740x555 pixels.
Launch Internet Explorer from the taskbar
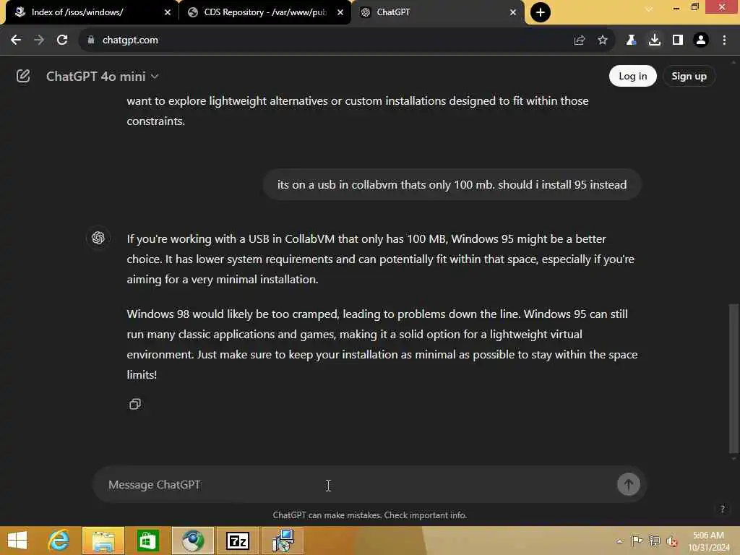(x=59, y=541)
